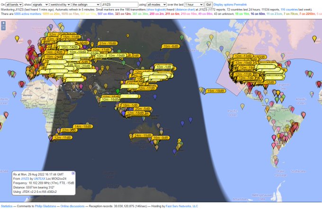Click the '12m -13dB' label over North America

click(x=243, y=56)
